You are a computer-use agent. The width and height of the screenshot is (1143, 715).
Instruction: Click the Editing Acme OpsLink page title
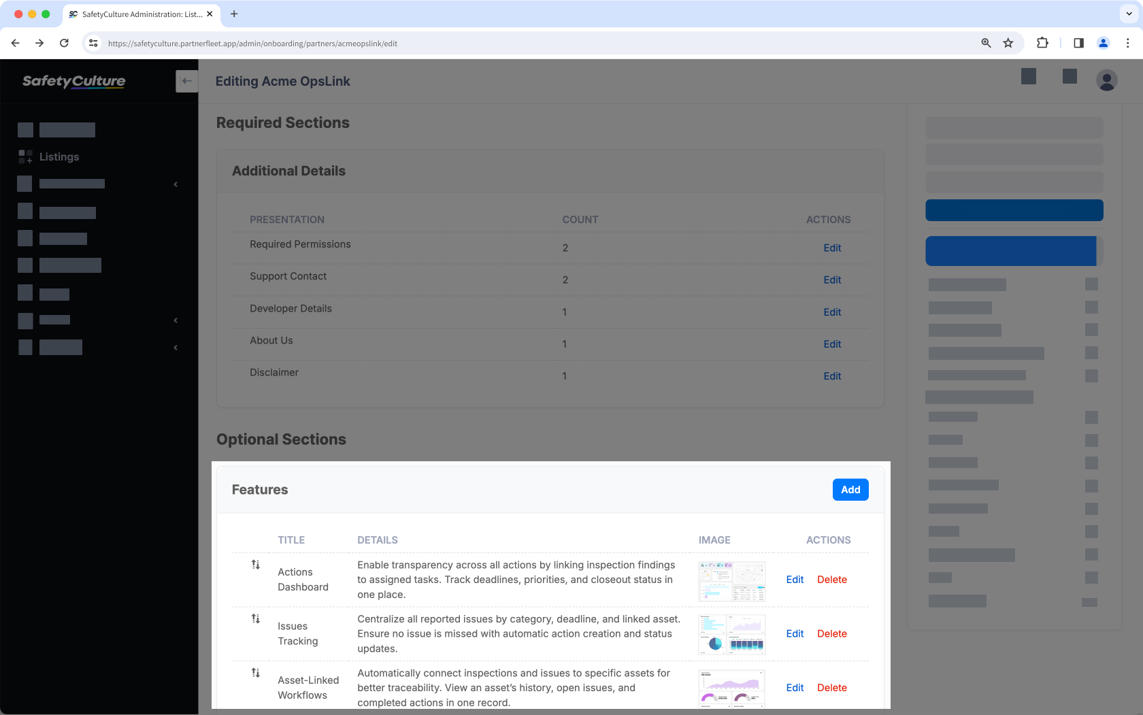283,81
